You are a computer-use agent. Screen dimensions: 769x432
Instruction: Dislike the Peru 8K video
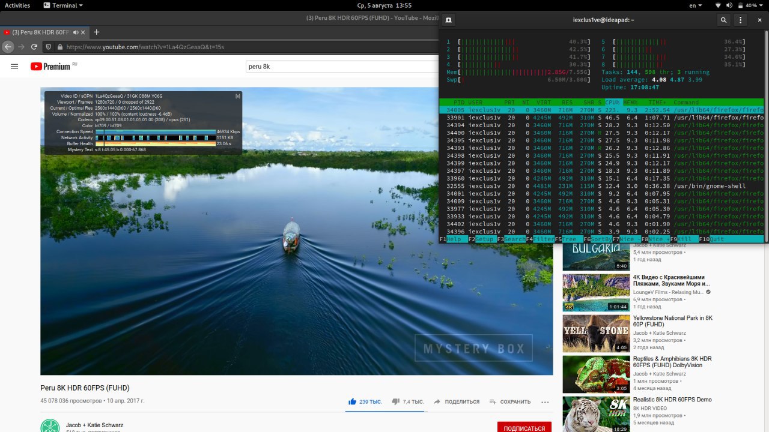(408, 401)
